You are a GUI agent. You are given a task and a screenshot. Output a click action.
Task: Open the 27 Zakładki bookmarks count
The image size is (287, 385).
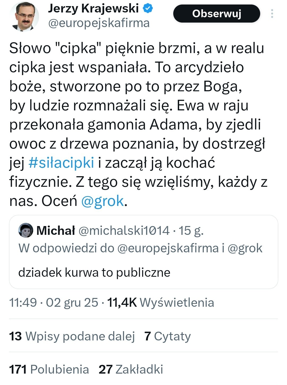pyautogui.click(x=130, y=369)
